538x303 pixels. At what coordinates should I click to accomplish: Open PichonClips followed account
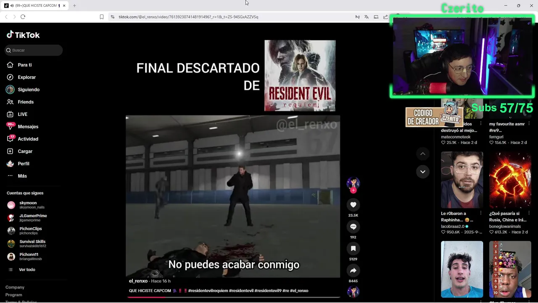point(30,231)
